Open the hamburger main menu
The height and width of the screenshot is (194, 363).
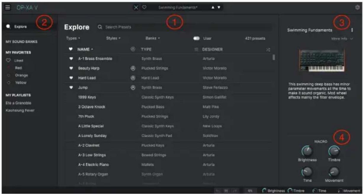[7, 8]
